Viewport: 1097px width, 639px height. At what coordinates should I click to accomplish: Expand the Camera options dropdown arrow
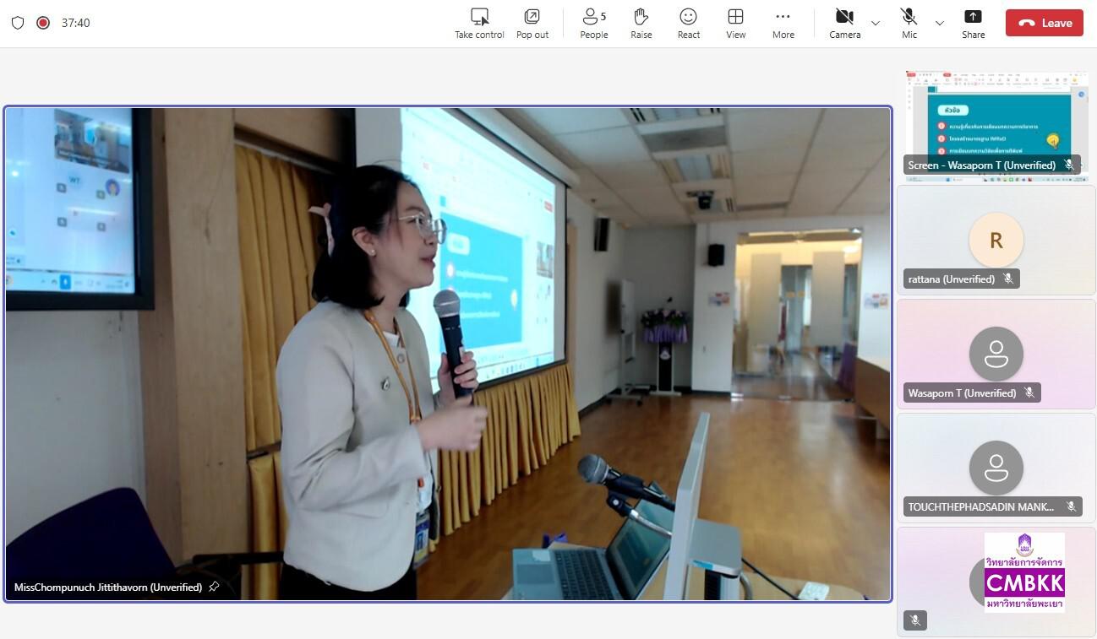[876, 23]
